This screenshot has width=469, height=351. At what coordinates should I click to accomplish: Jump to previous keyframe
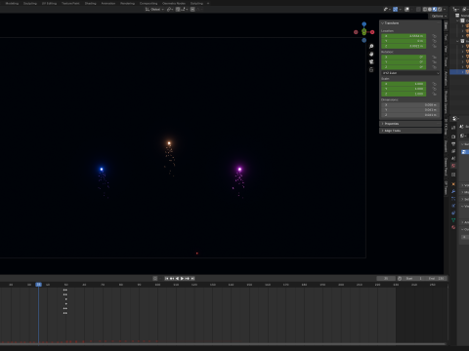(x=172, y=279)
